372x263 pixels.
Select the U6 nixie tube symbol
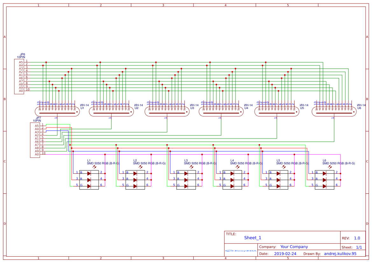(334, 111)
